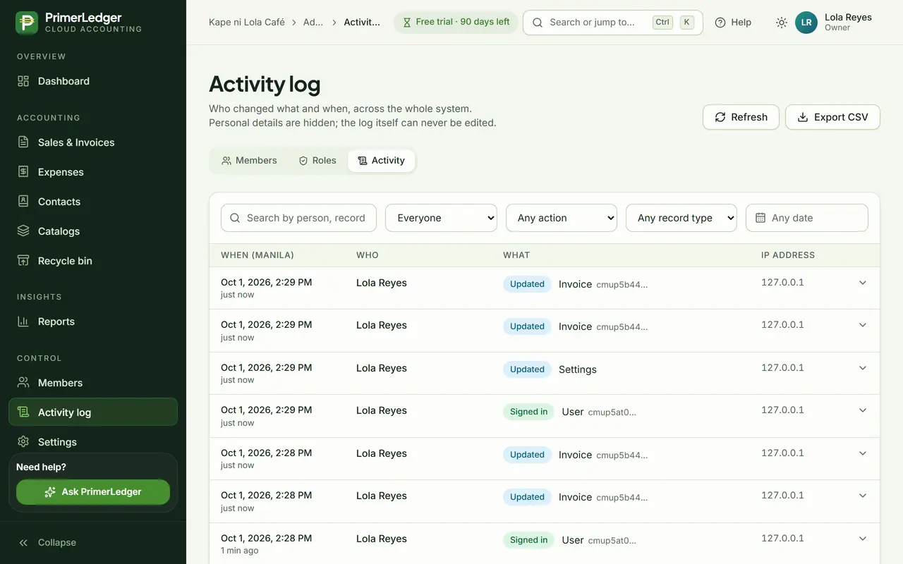Open the Recycle bin

(x=93, y=261)
